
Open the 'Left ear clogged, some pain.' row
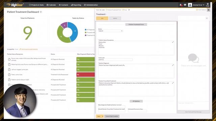tap(20, 70)
